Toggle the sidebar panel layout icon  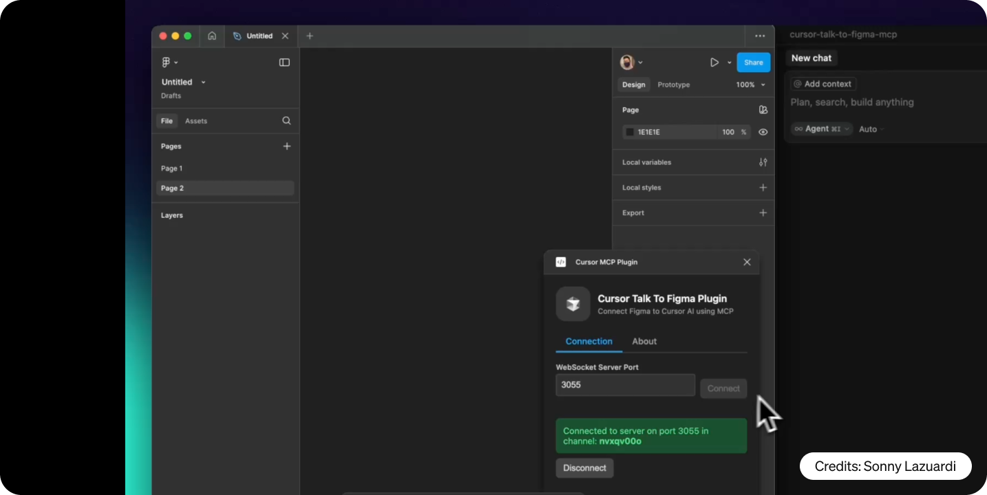(x=284, y=63)
